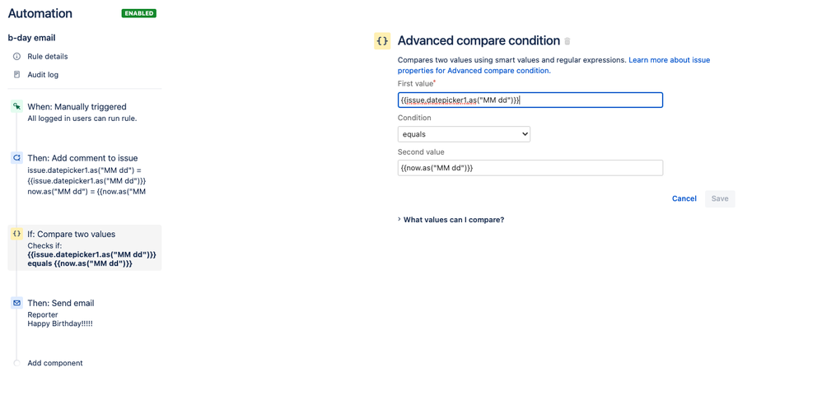Open the Audit log
The height and width of the screenshot is (414, 822).
coord(43,74)
